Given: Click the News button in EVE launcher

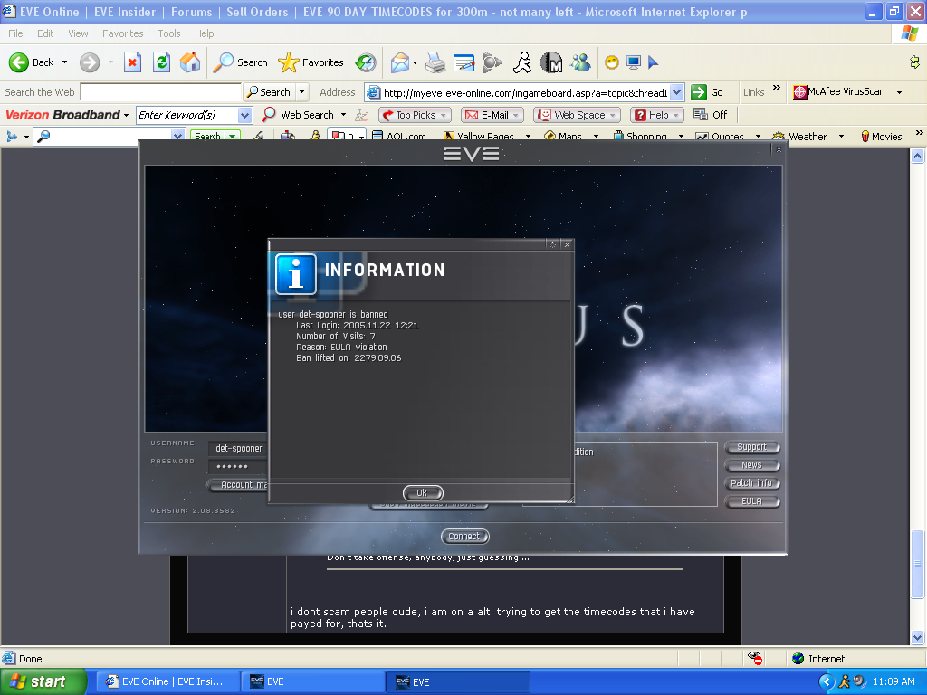Looking at the screenshot, I should [x=751, y=465].
